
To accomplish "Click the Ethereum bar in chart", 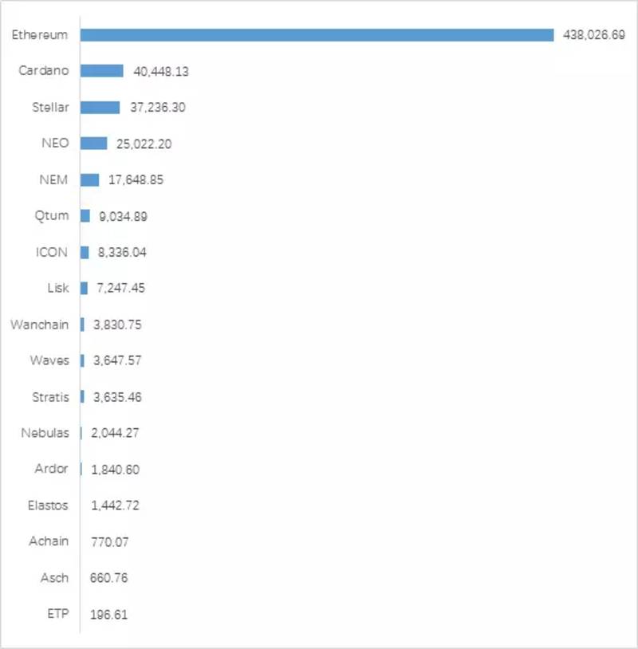I will (317, 35).
